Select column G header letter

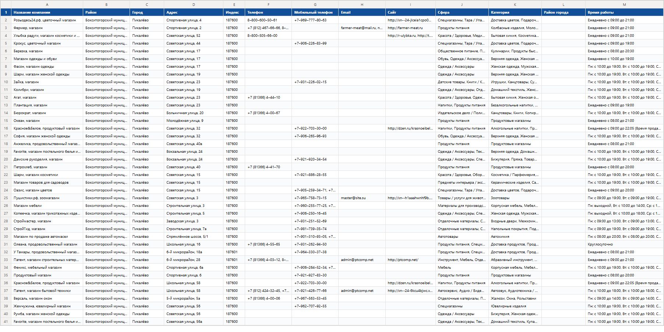315,4
